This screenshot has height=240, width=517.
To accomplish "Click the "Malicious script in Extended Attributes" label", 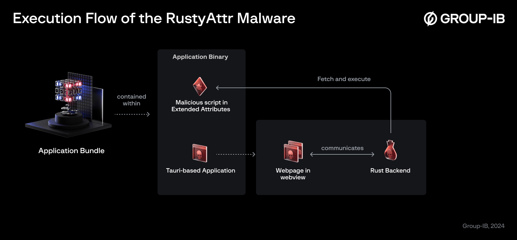I will coord(201,106).
